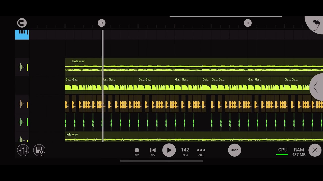Select the top hola.wav audio track icon
Viewport: 323px width, 181px height.
click(x=21, y=67)
